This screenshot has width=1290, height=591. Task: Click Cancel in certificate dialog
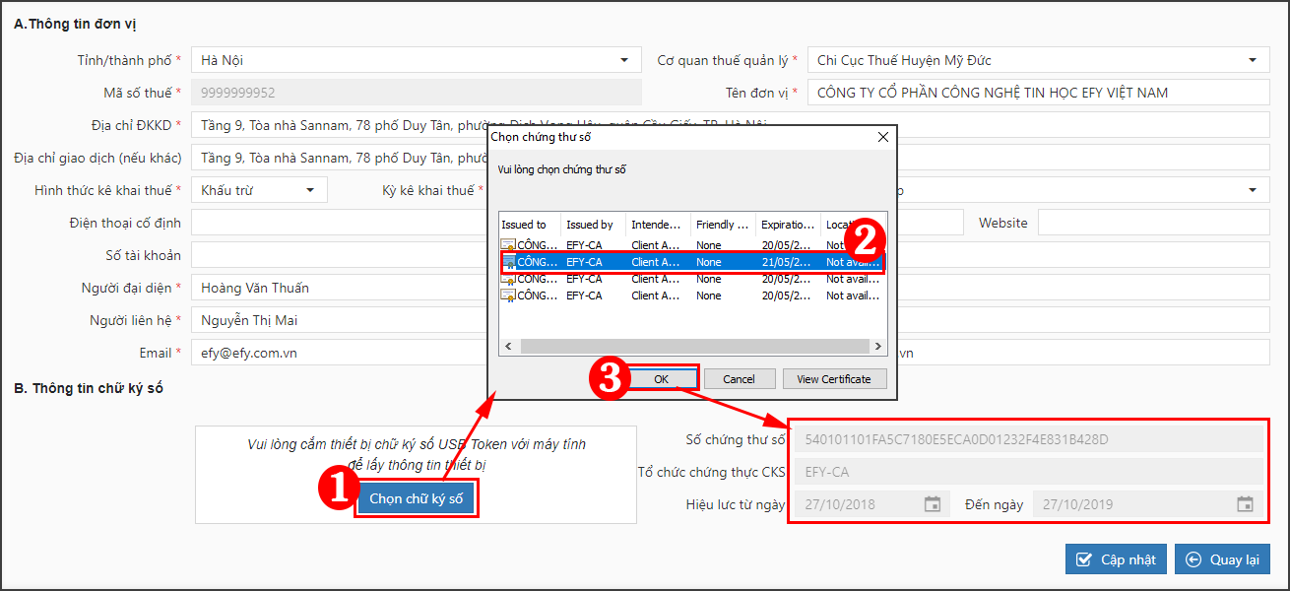pos(739,379)
